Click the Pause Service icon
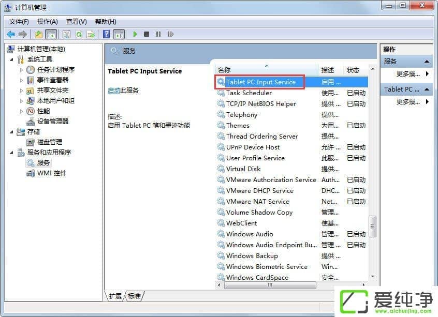Image resolution: width=438 pixels, height=317 pixels. (x=158, y=34)
